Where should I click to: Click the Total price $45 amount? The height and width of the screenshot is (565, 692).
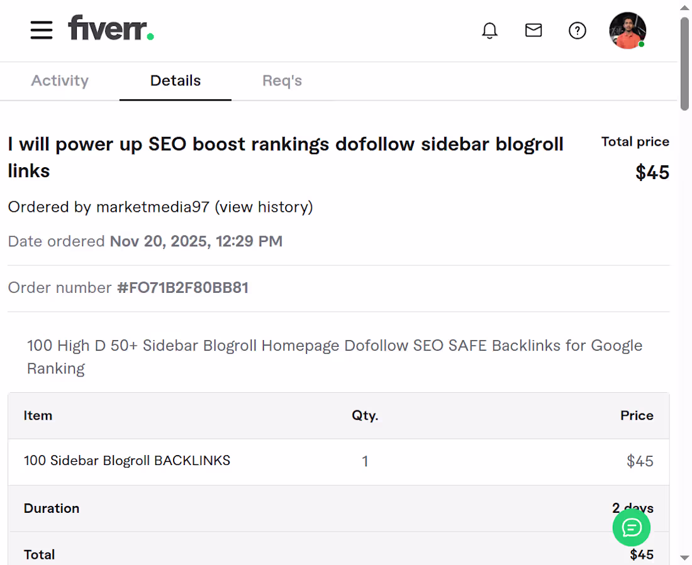pos(652,172)
